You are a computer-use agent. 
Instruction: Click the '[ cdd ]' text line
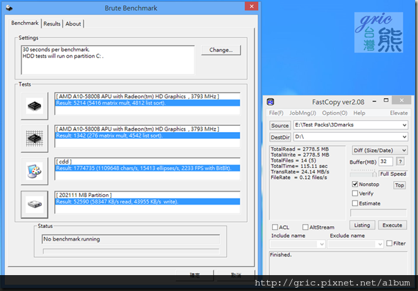(64, 161)
